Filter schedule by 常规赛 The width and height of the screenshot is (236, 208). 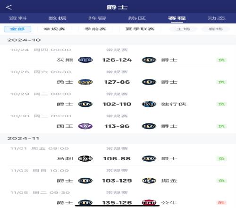click(x=54, y=29)
